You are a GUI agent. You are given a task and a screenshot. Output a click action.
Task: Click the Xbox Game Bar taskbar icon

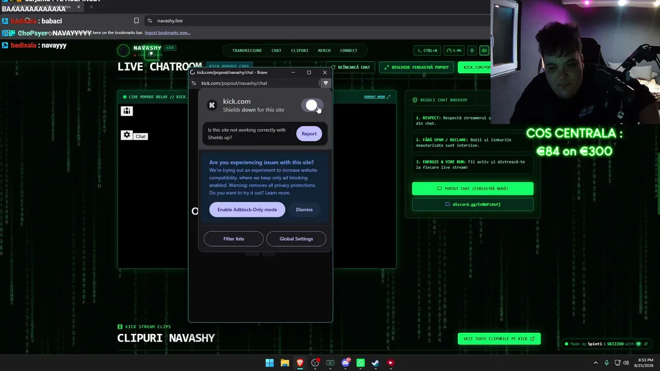330,363
